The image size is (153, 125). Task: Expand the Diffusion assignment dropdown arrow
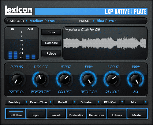coord(99,102)
